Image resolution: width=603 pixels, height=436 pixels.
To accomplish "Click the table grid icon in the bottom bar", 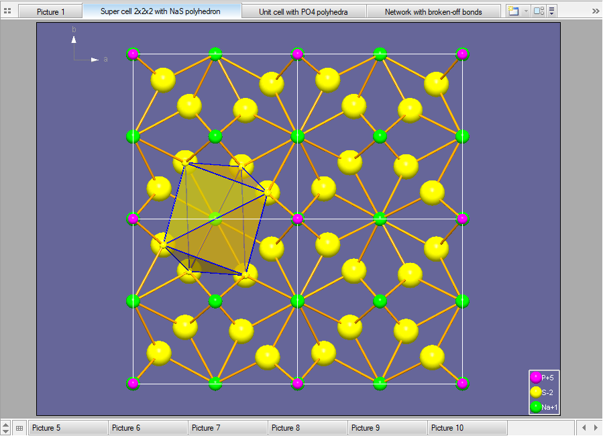I will pyautogui.click(x=19, y=427).
